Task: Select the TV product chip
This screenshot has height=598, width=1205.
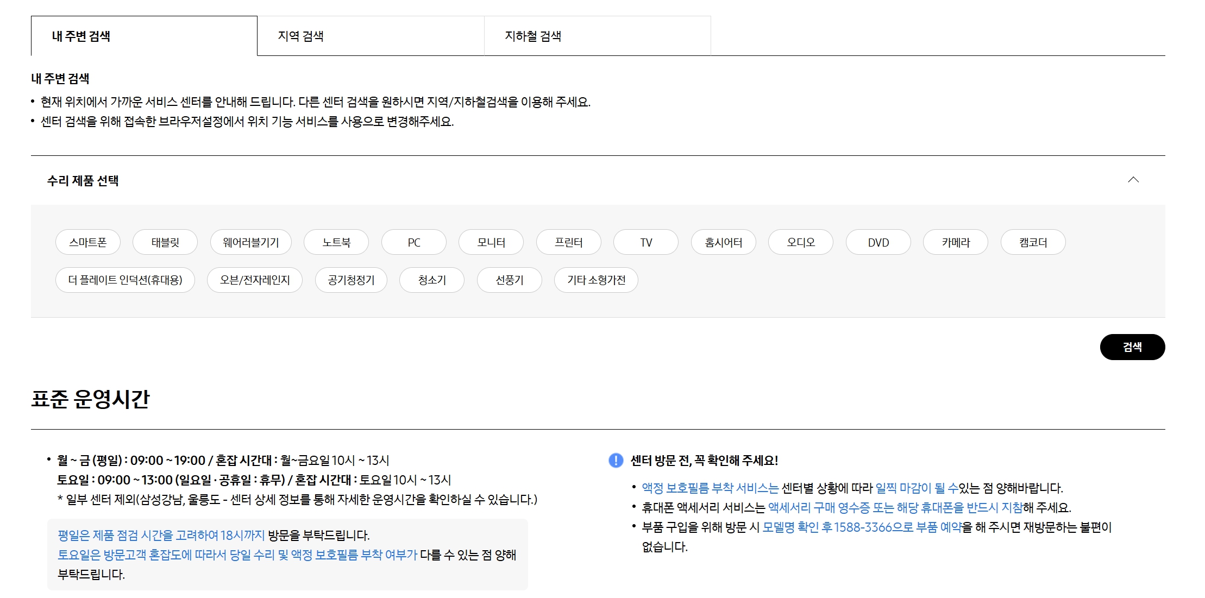Action: coord(645,242)
